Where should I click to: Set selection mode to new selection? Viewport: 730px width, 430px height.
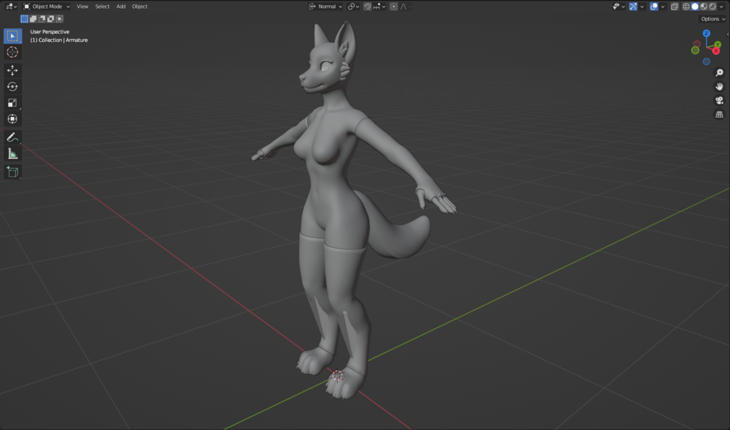pyautogui.click(x=24, y=19)
